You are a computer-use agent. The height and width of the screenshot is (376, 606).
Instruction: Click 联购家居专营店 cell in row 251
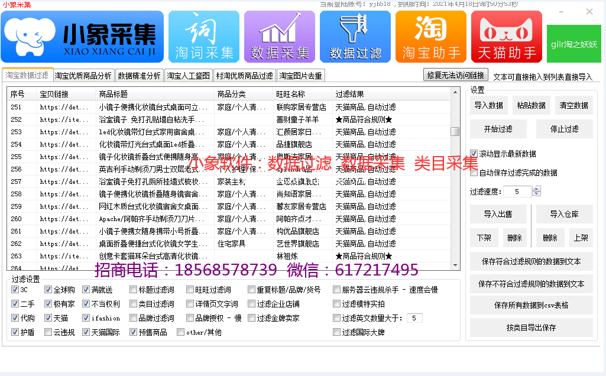pos(302,107)
